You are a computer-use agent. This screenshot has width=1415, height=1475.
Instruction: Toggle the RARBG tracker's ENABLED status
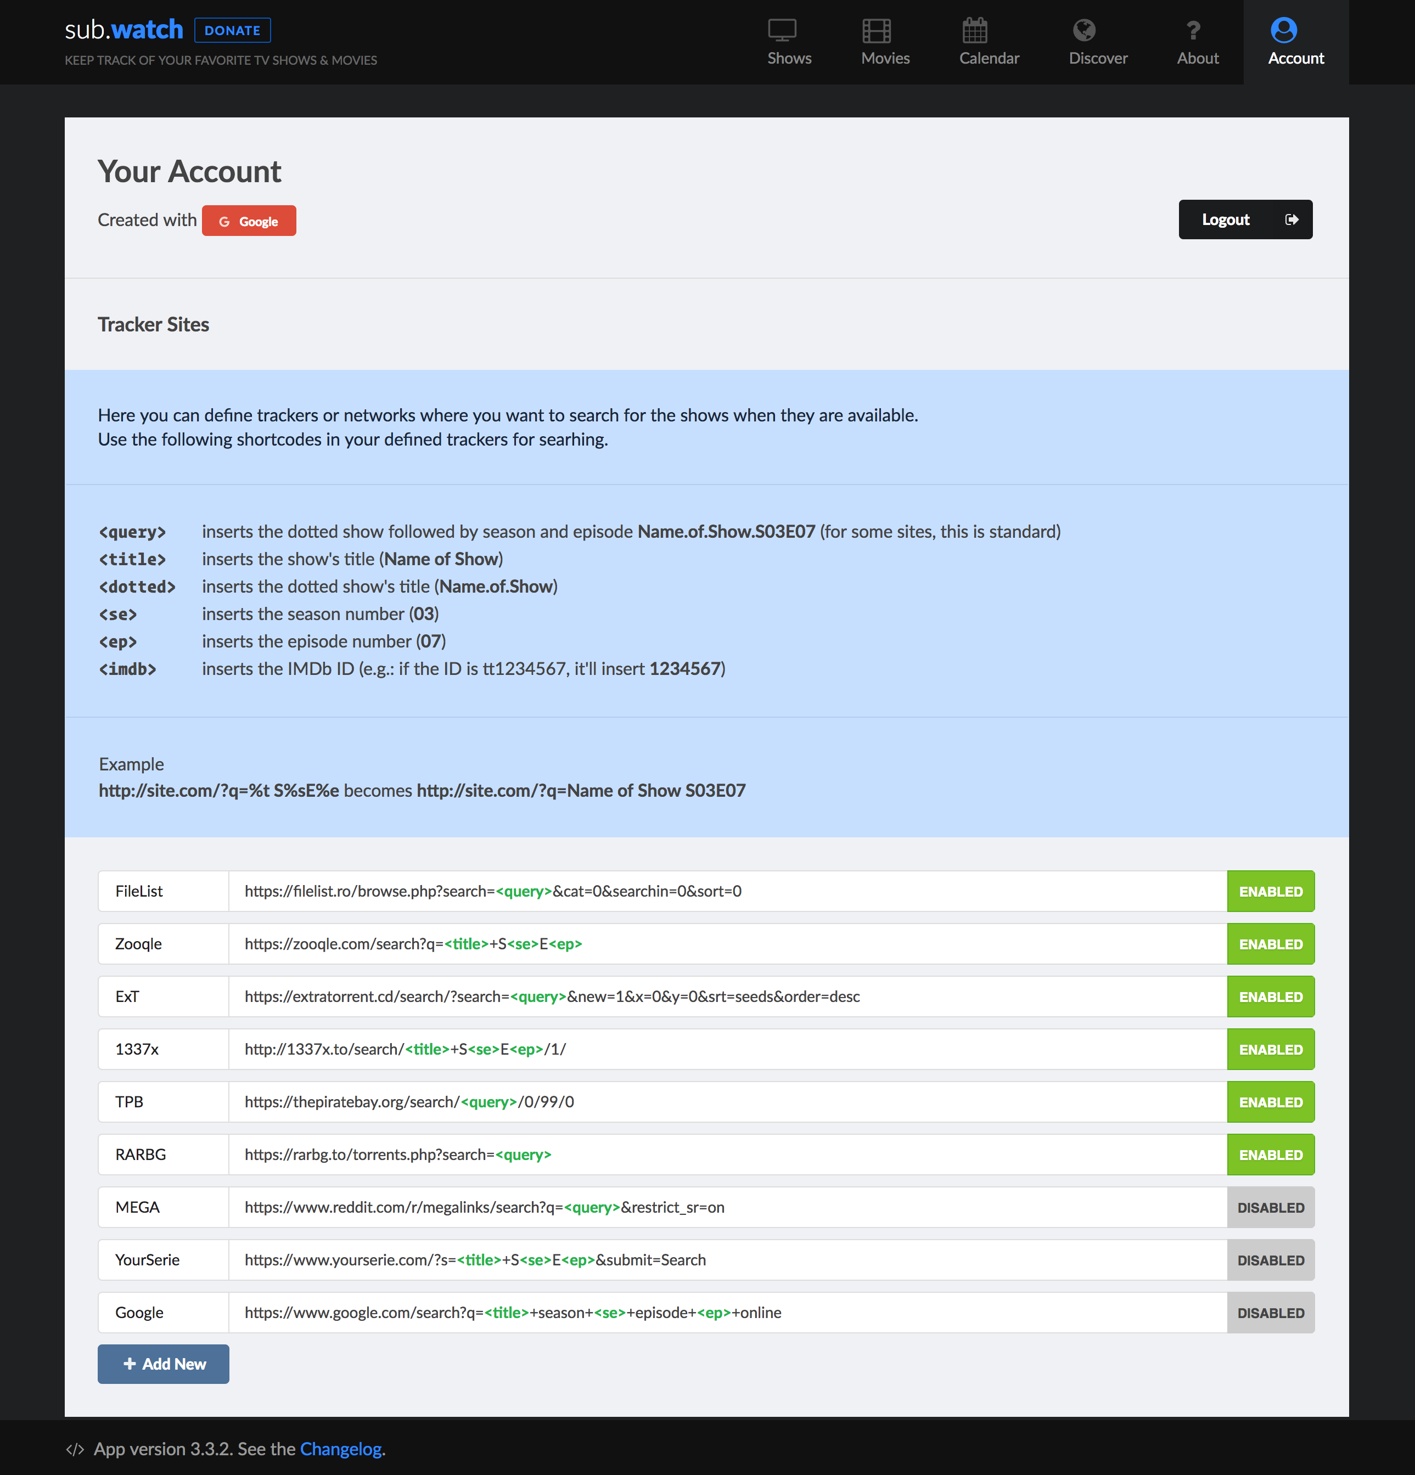click(x=1270, y=1155)
